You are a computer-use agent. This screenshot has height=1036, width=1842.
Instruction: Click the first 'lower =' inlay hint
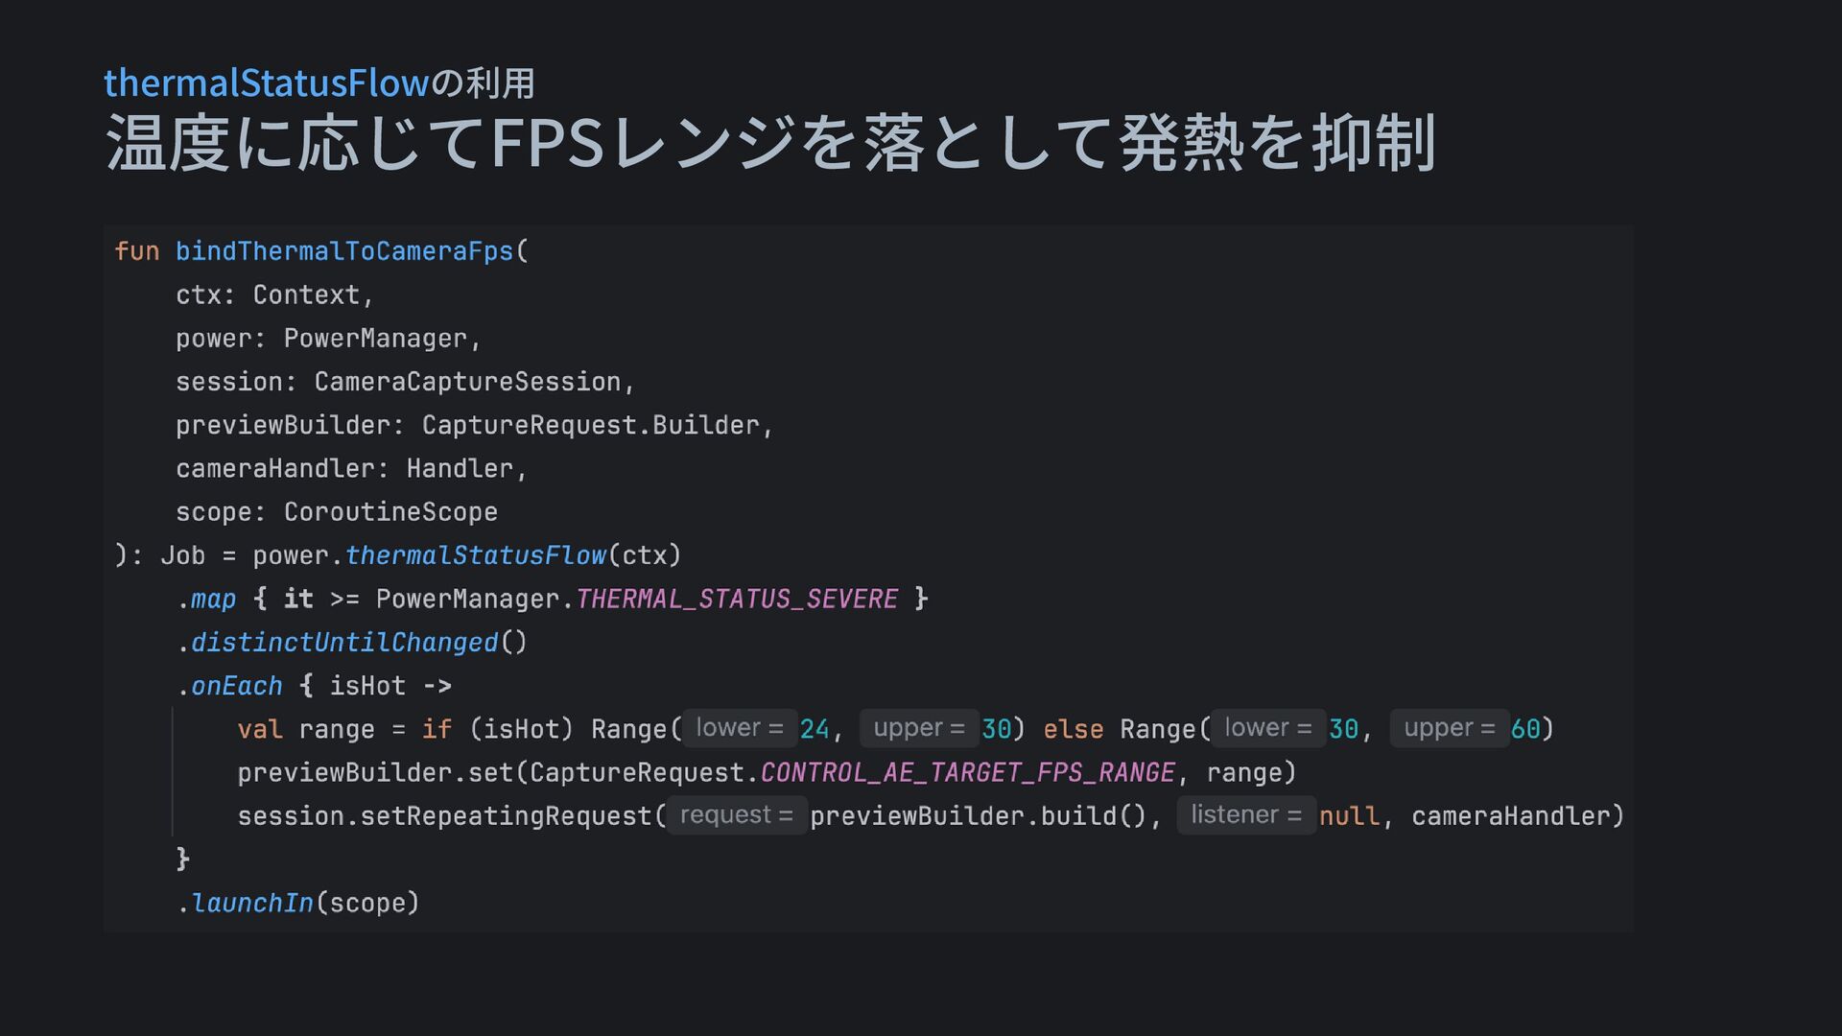coord(740,728)
